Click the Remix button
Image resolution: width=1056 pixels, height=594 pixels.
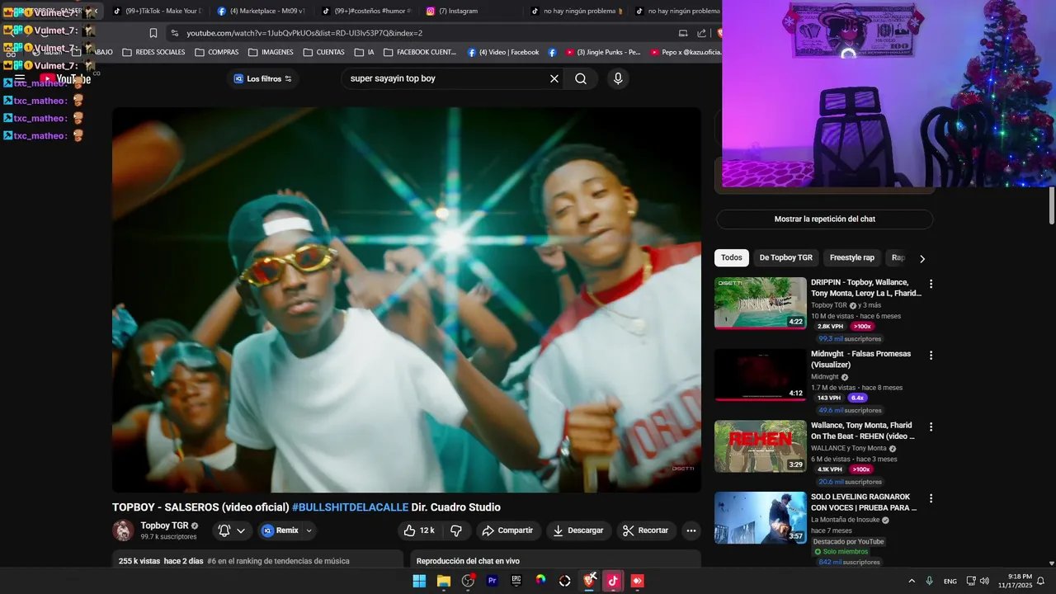coord(280,530)
